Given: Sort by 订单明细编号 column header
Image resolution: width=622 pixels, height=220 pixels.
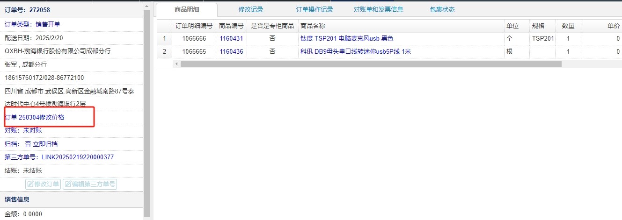Looking at the screenshot, I should tap(194, 26).
